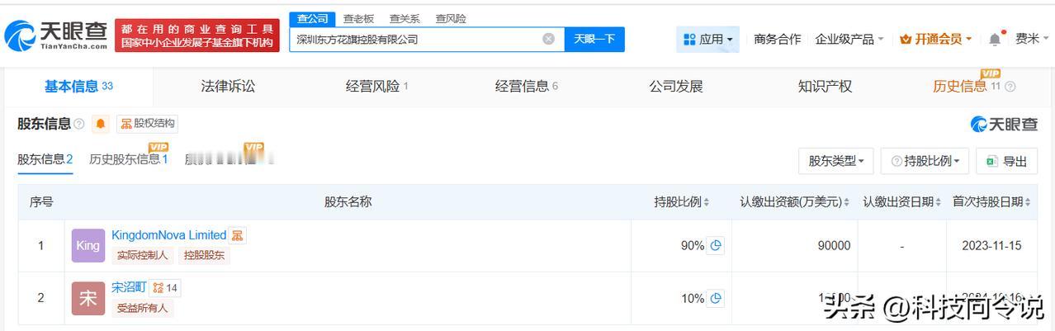Sort by 持股比例 column arrows
The height and width of the screenshot is (331, 1055).
[x=706, y=202]
